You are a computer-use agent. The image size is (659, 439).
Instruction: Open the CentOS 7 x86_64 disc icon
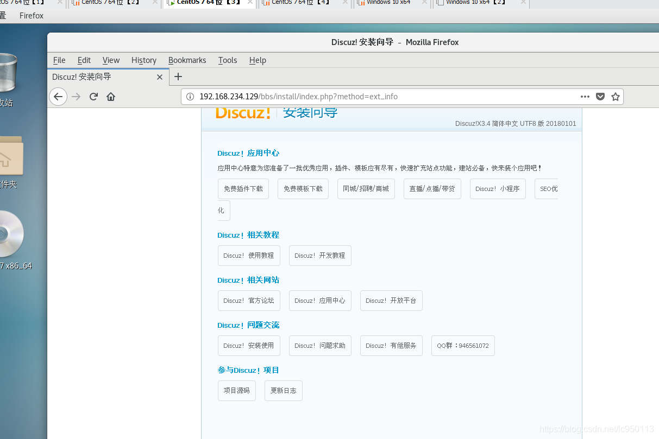11,234
